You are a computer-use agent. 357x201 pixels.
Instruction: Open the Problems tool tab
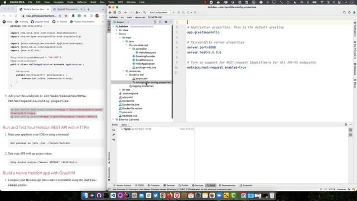click(153, 185)
